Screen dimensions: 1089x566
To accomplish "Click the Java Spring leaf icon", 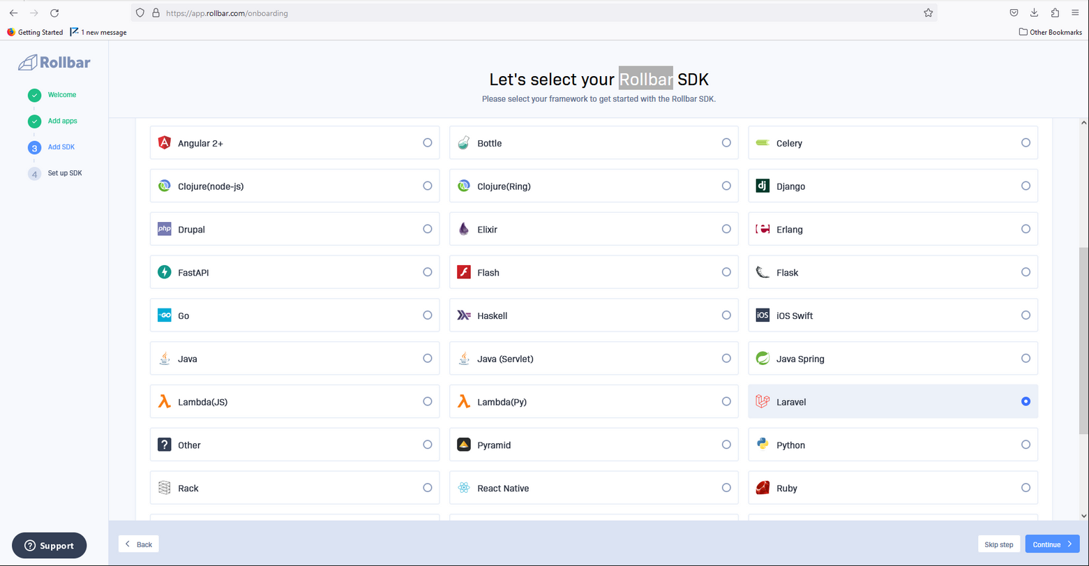I will pyautogui.click(x=763, y=359).
